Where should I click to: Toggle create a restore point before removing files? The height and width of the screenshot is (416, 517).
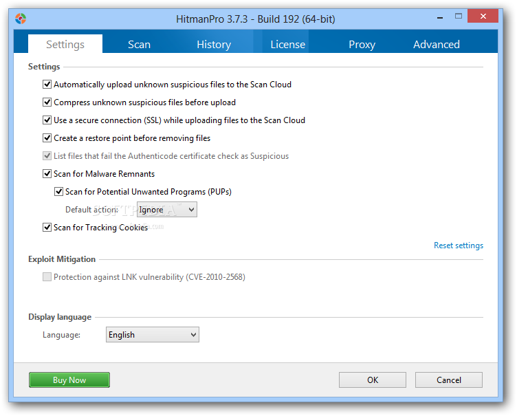pyautogui.click(x=47, y=138)
